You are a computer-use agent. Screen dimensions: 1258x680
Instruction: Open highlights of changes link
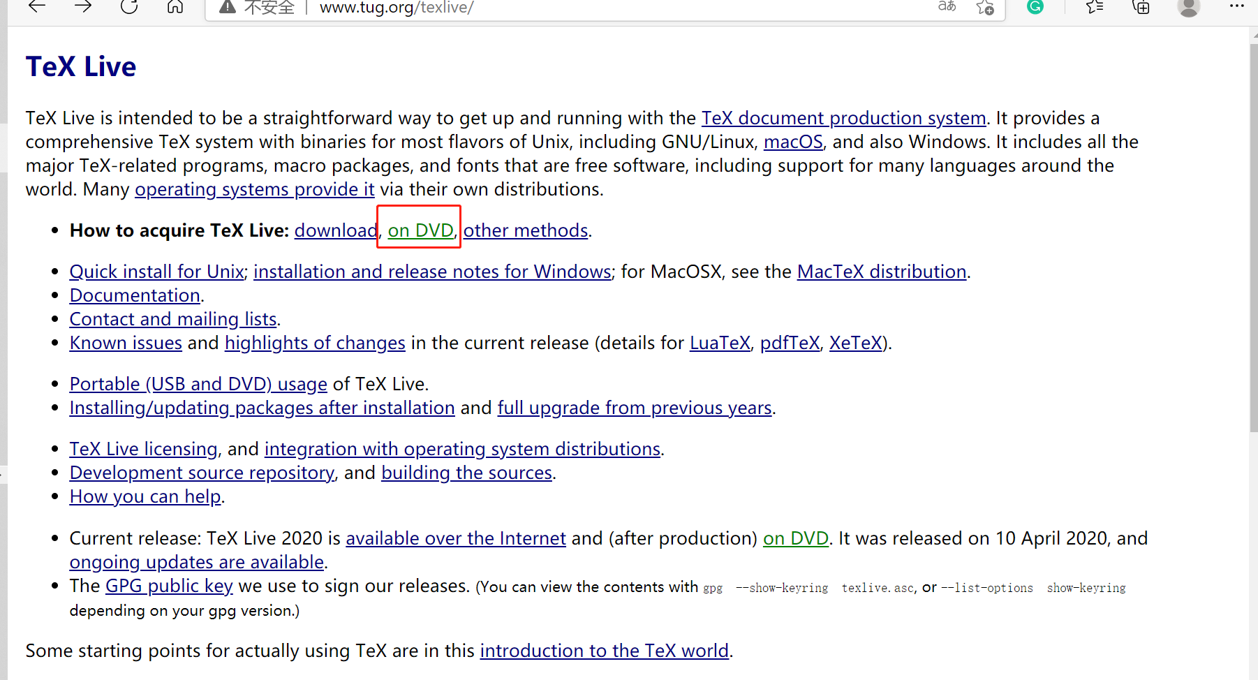(x=315, y=343)
